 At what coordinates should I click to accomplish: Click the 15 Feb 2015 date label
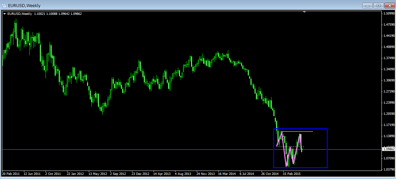tap(292, 174)
